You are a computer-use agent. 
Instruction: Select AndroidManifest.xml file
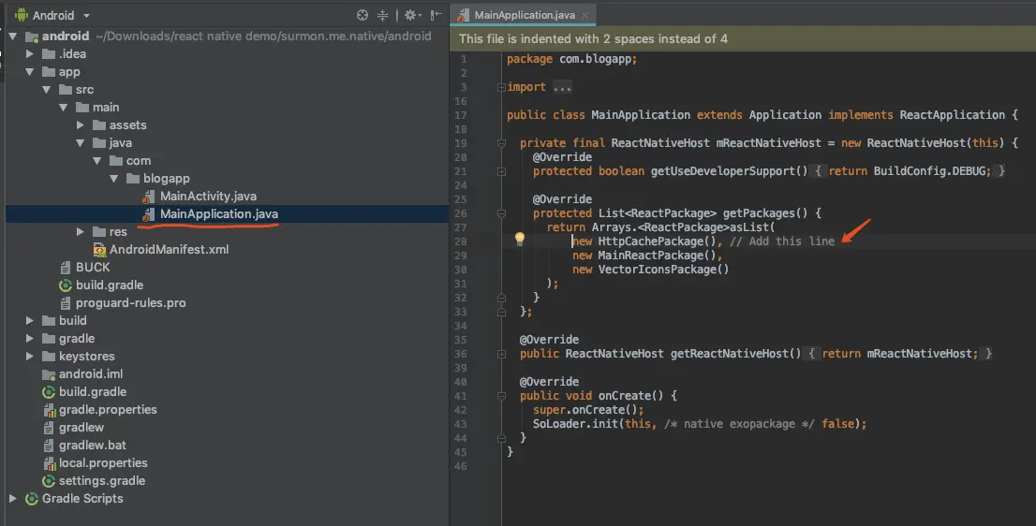170,250
